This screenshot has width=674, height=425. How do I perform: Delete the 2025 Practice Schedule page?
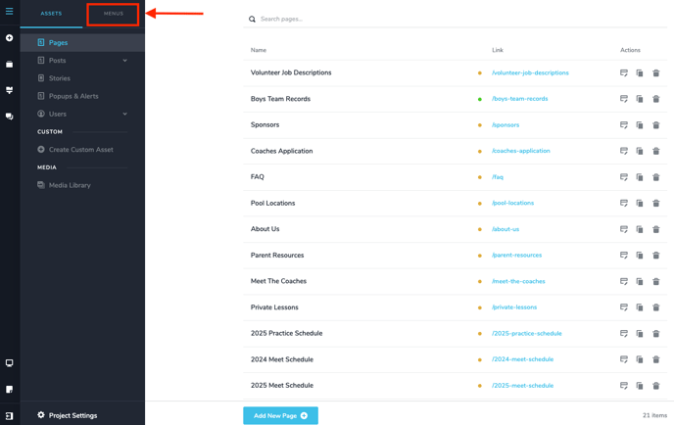pos(656,334)
